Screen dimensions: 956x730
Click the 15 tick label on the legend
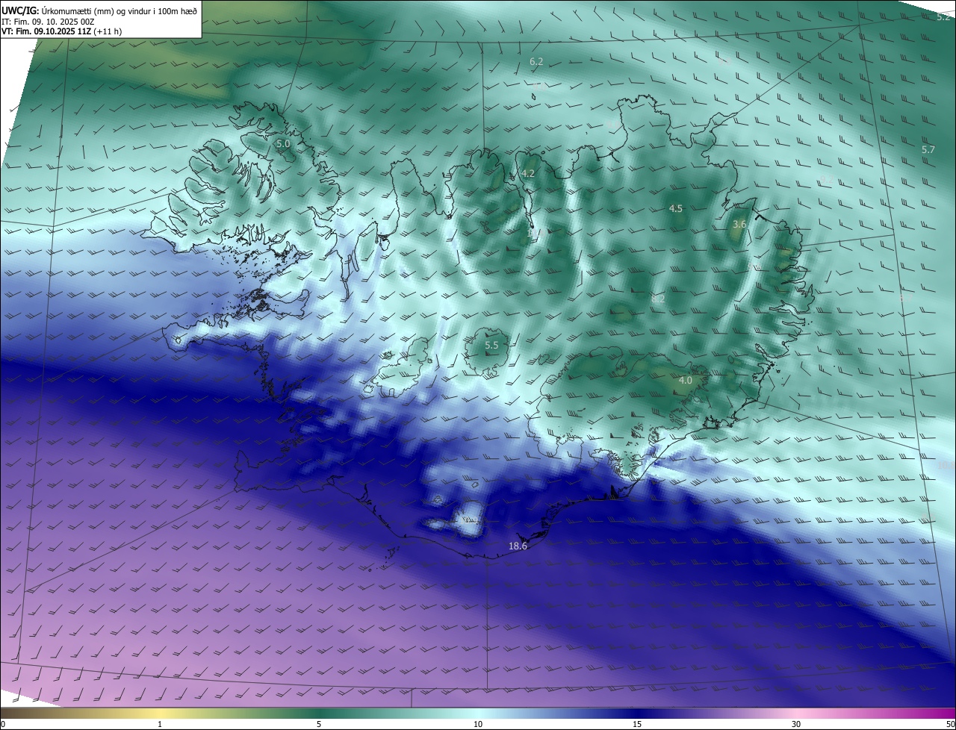637,724
